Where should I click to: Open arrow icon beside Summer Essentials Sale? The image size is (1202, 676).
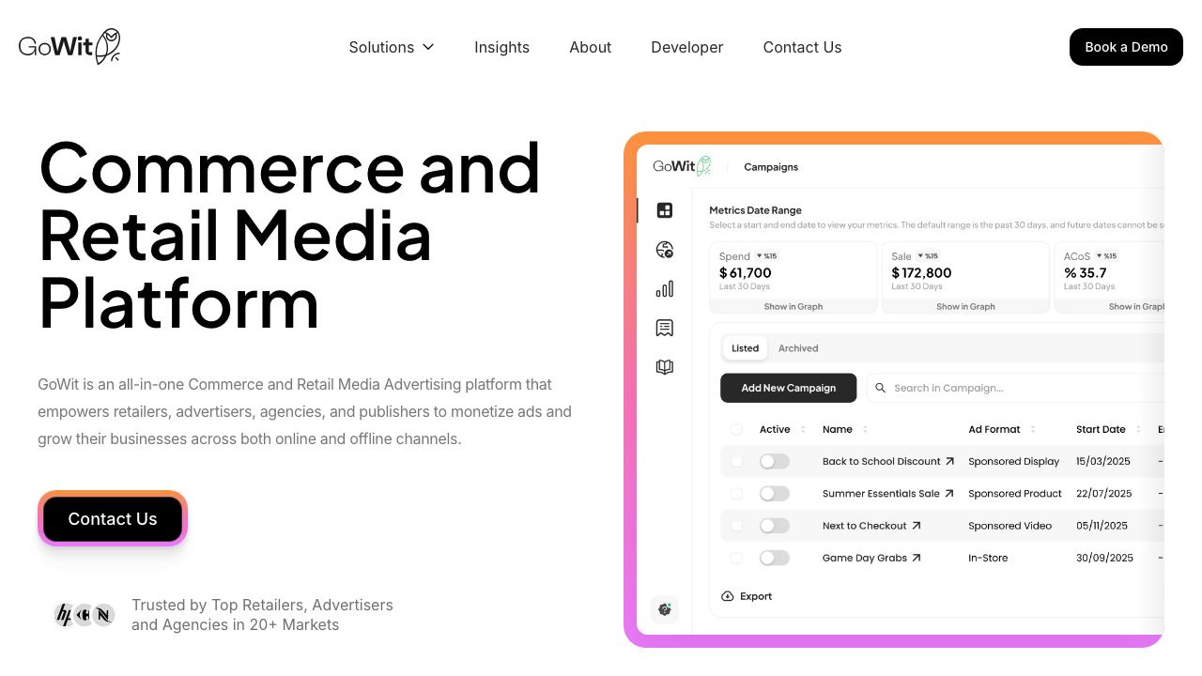(x=948, y=494)
